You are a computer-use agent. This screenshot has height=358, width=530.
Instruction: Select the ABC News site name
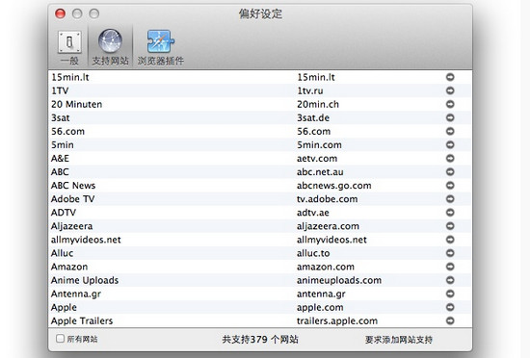pyautogui.click(x=73, y=185)
